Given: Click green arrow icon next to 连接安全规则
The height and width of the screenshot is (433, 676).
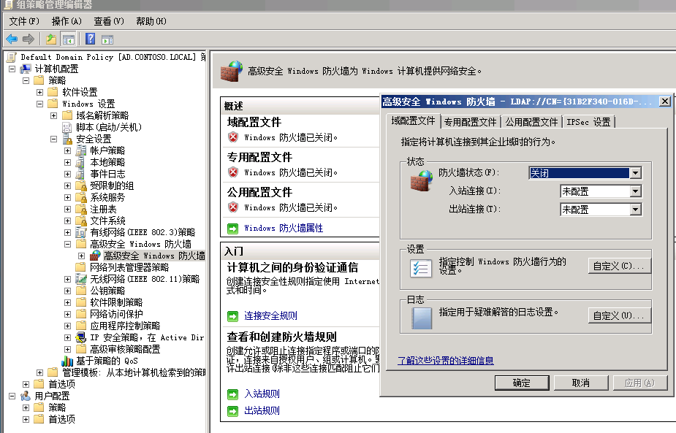Looking at the screenshot, I should tap(233, 316).
